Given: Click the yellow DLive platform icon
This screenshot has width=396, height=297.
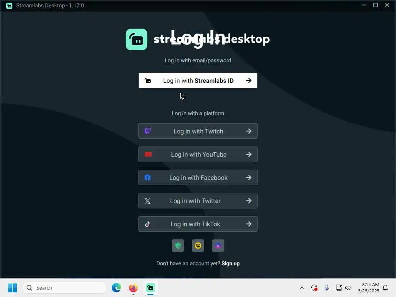Looking at the screenshot, I should pos(198,246).
